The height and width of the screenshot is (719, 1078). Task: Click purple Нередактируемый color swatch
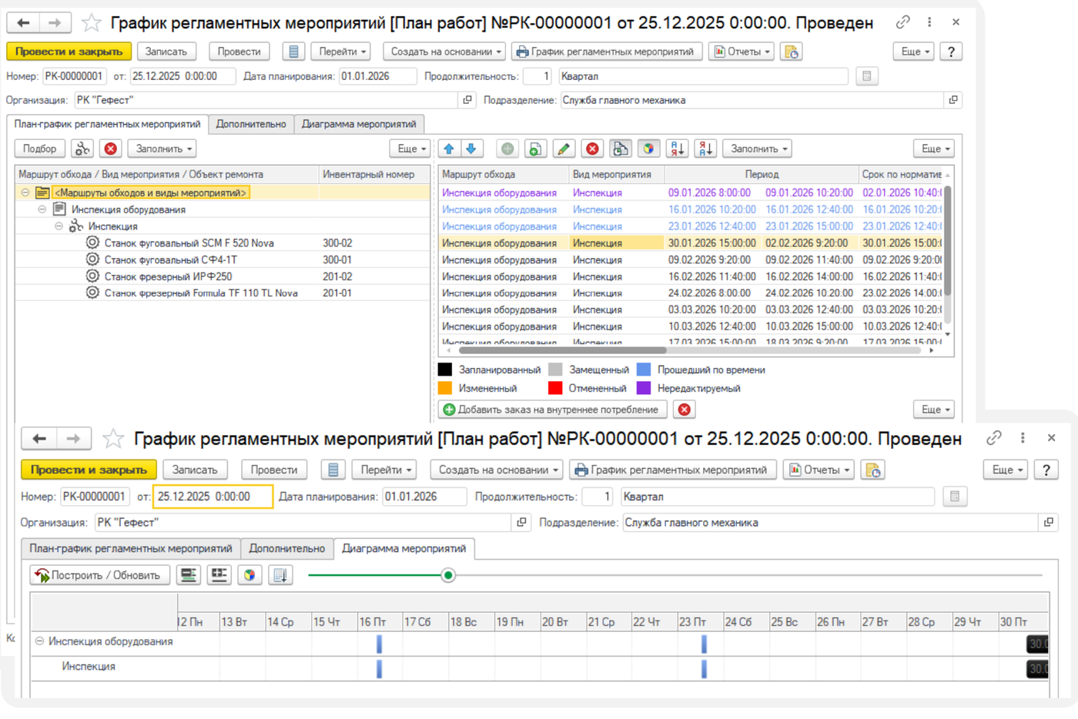[x=644, y=388]
